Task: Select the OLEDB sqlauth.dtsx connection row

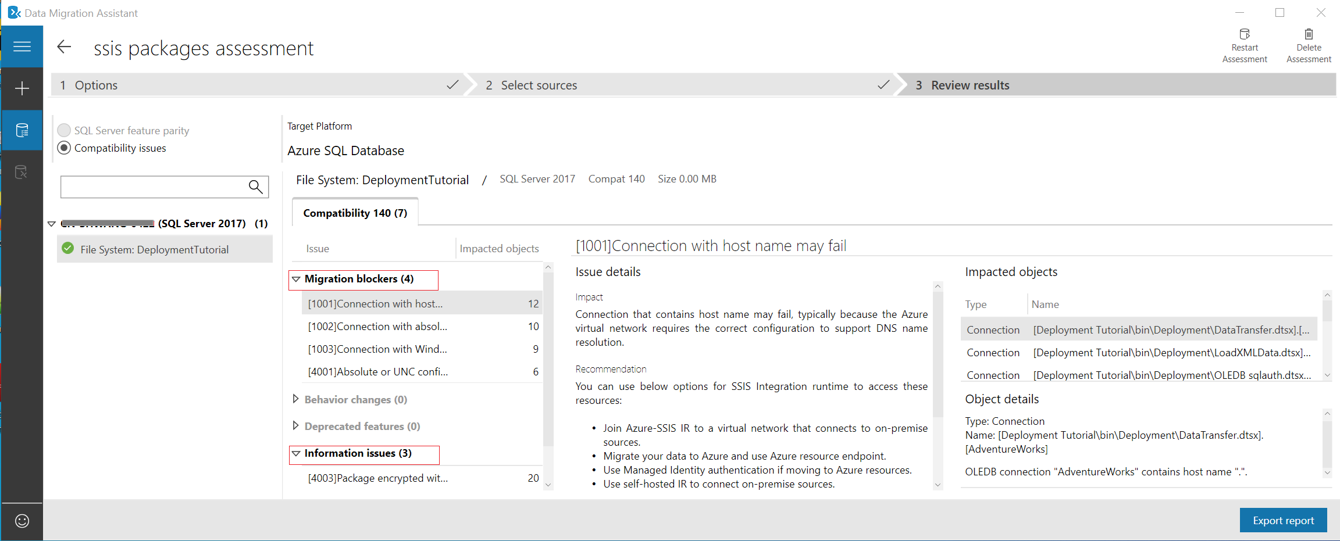Action: tap(1139, 375)
